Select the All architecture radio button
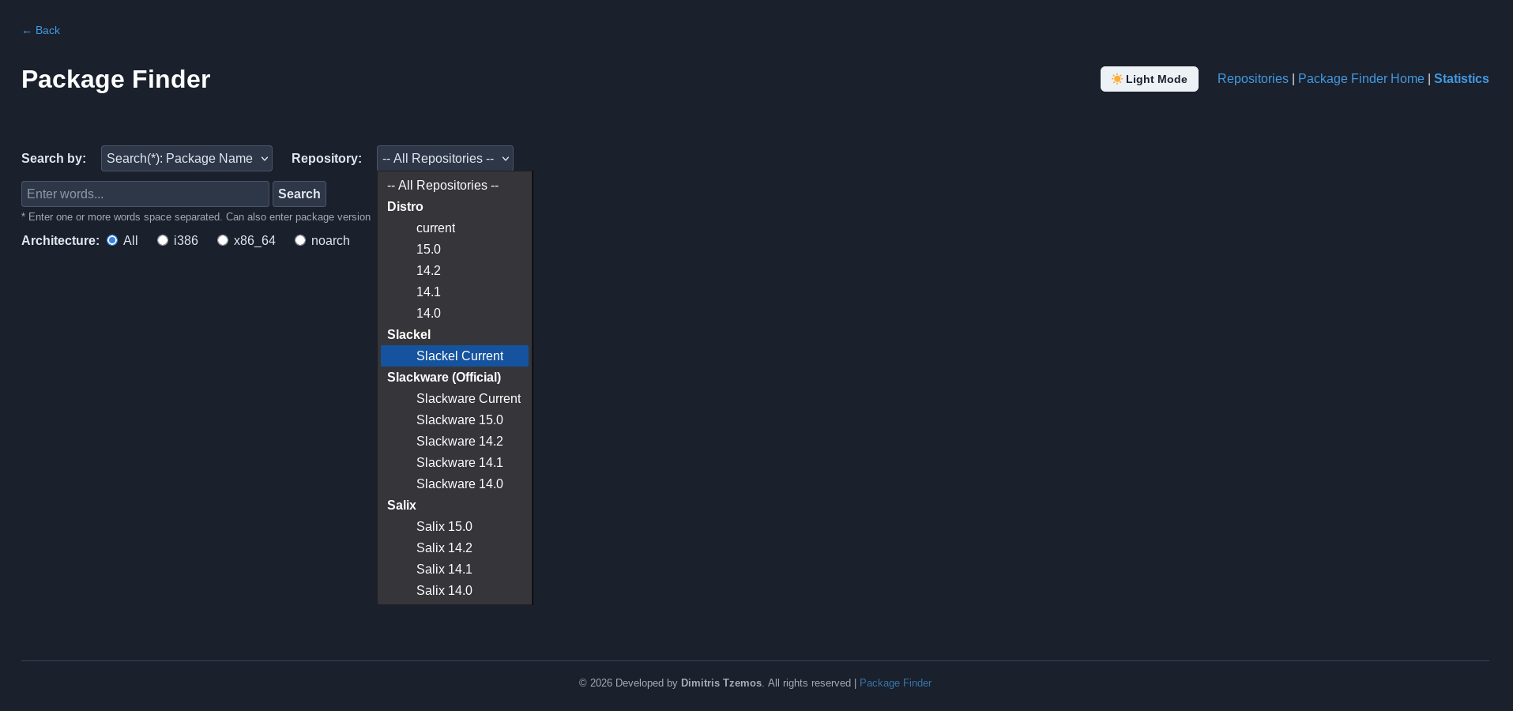Image resolution: width=1513 pixels, height=711 pixels. 112,240
